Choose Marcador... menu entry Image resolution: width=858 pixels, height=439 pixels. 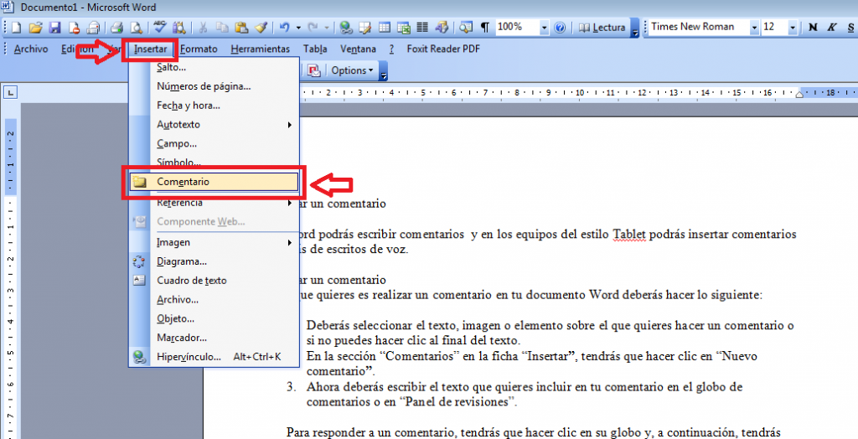(x=214, y=338)
